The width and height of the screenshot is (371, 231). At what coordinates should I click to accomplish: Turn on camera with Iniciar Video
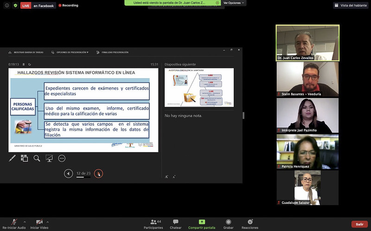pyautogui.click(x=39, y=222)
